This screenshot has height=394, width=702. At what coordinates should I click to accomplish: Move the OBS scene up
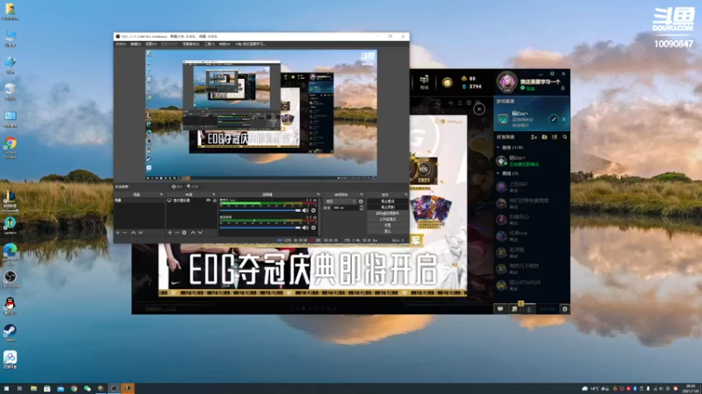click(133, 233)
